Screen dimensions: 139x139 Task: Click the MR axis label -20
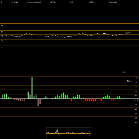point(136,105)
